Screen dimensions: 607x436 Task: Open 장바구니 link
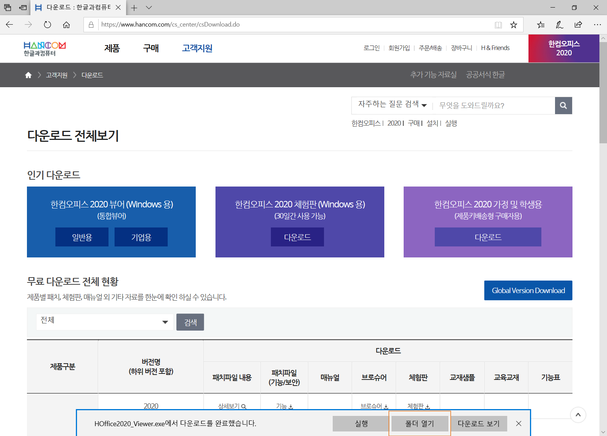[x=461, y=48]
